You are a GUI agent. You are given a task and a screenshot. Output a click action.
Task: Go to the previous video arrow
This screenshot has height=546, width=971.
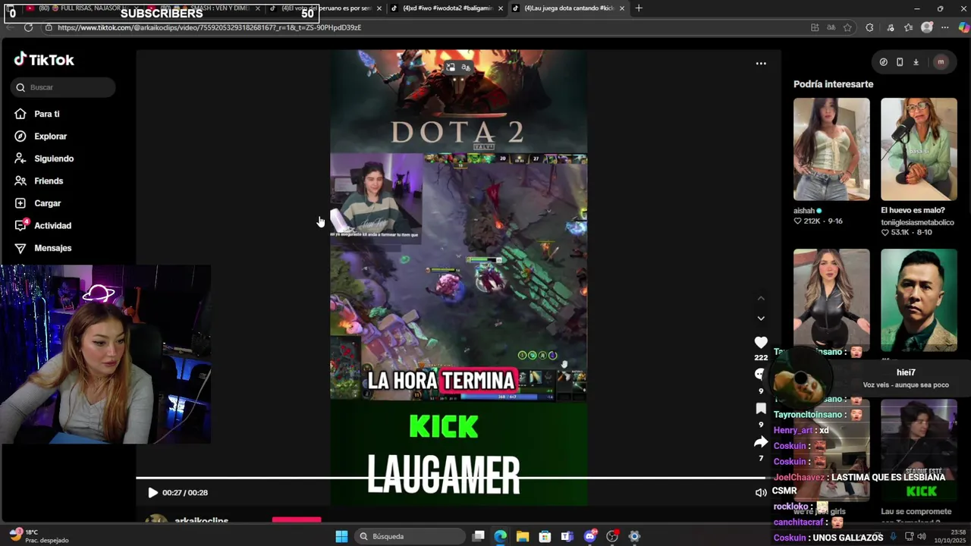coord(761,299)
